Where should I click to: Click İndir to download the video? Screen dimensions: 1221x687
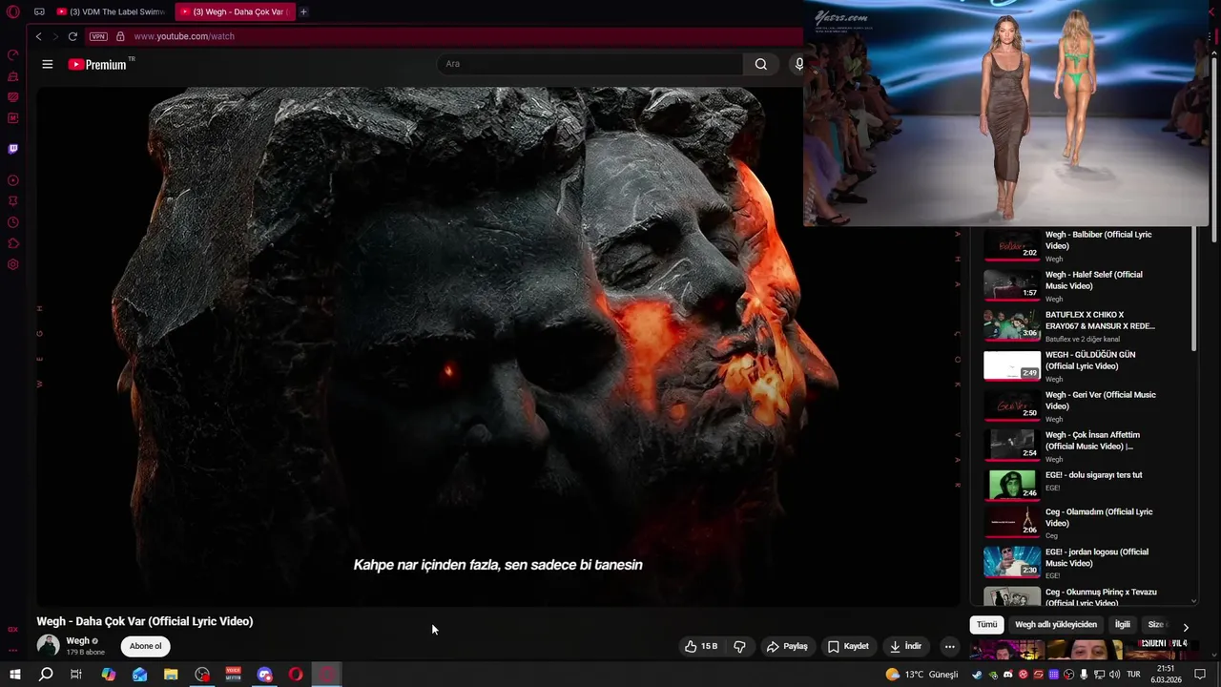pyautogui.click(x=905, y=646)
